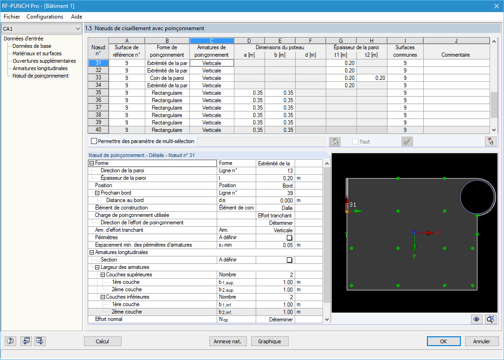Click 'Élément de construction' value Dalle
The image size is (504, 360).
[x=275, y=208]
